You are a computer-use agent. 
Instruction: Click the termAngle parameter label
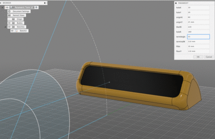click(x=181, y=37)
